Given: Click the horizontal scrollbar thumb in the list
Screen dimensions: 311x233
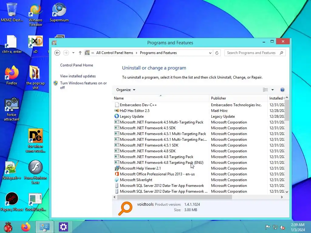Looking at the screenshot, I should coord(175,197).
